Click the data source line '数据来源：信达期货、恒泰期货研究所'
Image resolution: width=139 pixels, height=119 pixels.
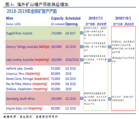click(31, 117)
